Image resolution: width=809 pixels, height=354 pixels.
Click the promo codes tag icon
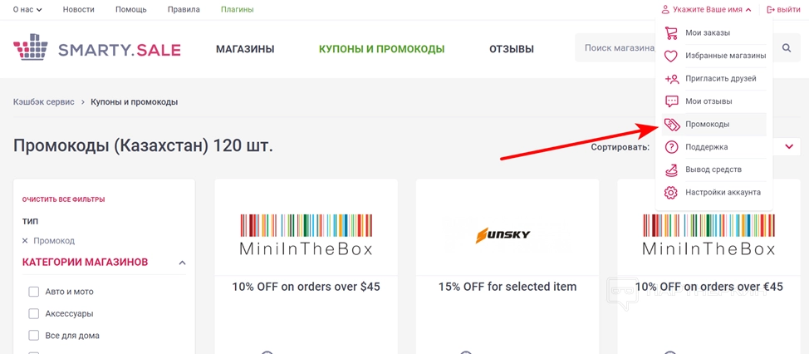671,125
